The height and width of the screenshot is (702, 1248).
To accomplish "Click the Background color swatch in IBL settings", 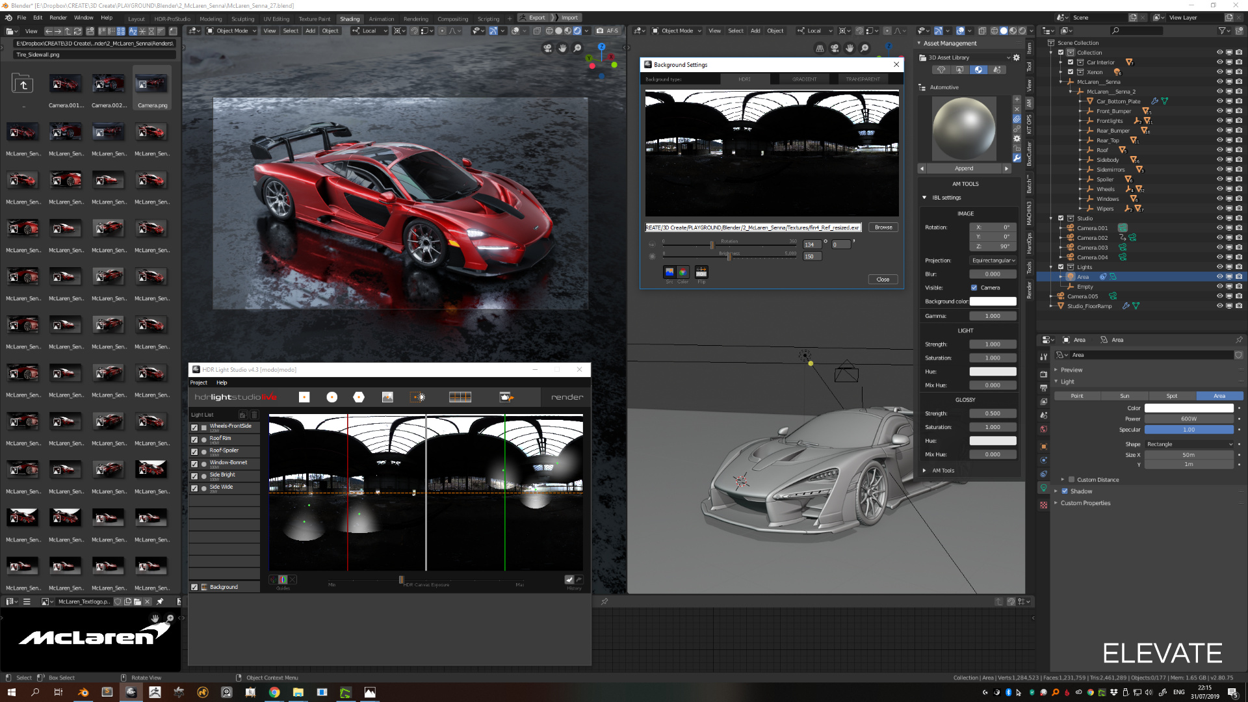I will point(993,302).
